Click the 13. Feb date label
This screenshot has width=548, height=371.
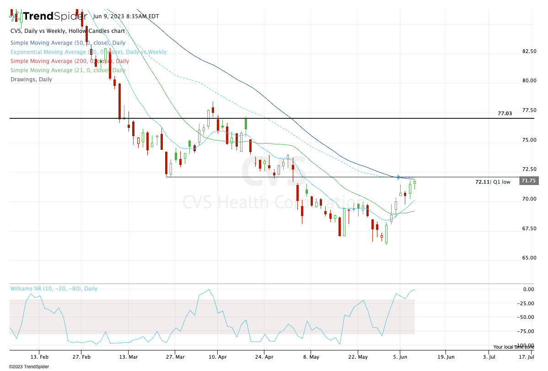39,357
